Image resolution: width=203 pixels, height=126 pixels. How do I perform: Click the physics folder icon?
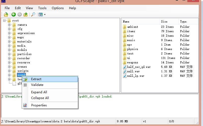coord(124,49)
